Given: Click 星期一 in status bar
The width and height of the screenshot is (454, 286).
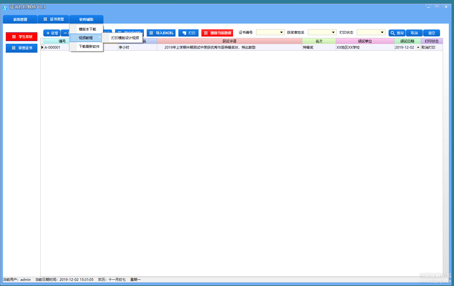Looking at the screenshot, I should [x=136, y=280].
